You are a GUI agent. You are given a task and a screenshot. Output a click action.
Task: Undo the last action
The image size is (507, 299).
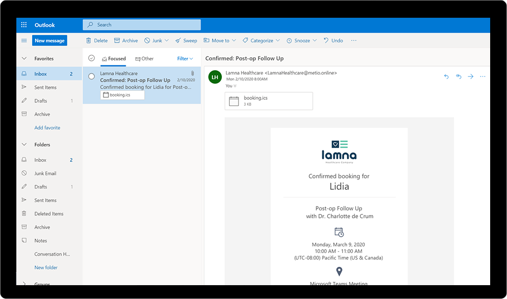pyautogui.click(x=333, y=40)
